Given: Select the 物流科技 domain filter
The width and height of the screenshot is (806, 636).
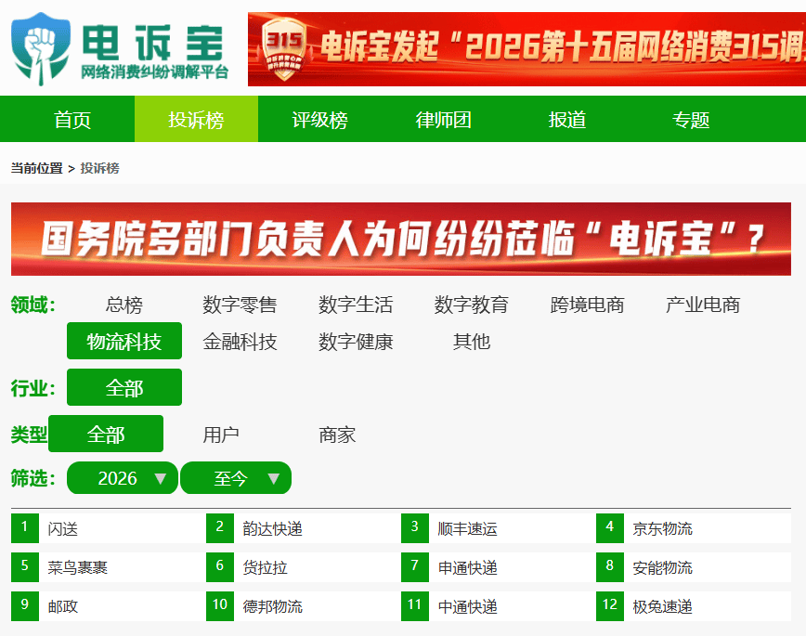Looking at the screenshot, I should [123, 341].
